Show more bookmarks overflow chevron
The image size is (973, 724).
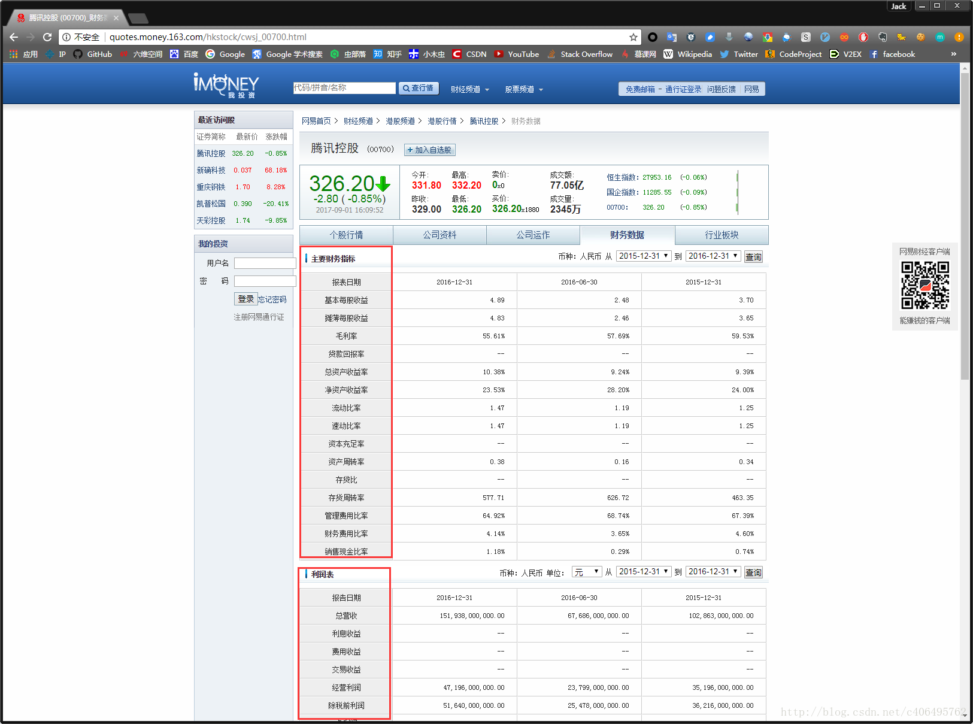954,54
